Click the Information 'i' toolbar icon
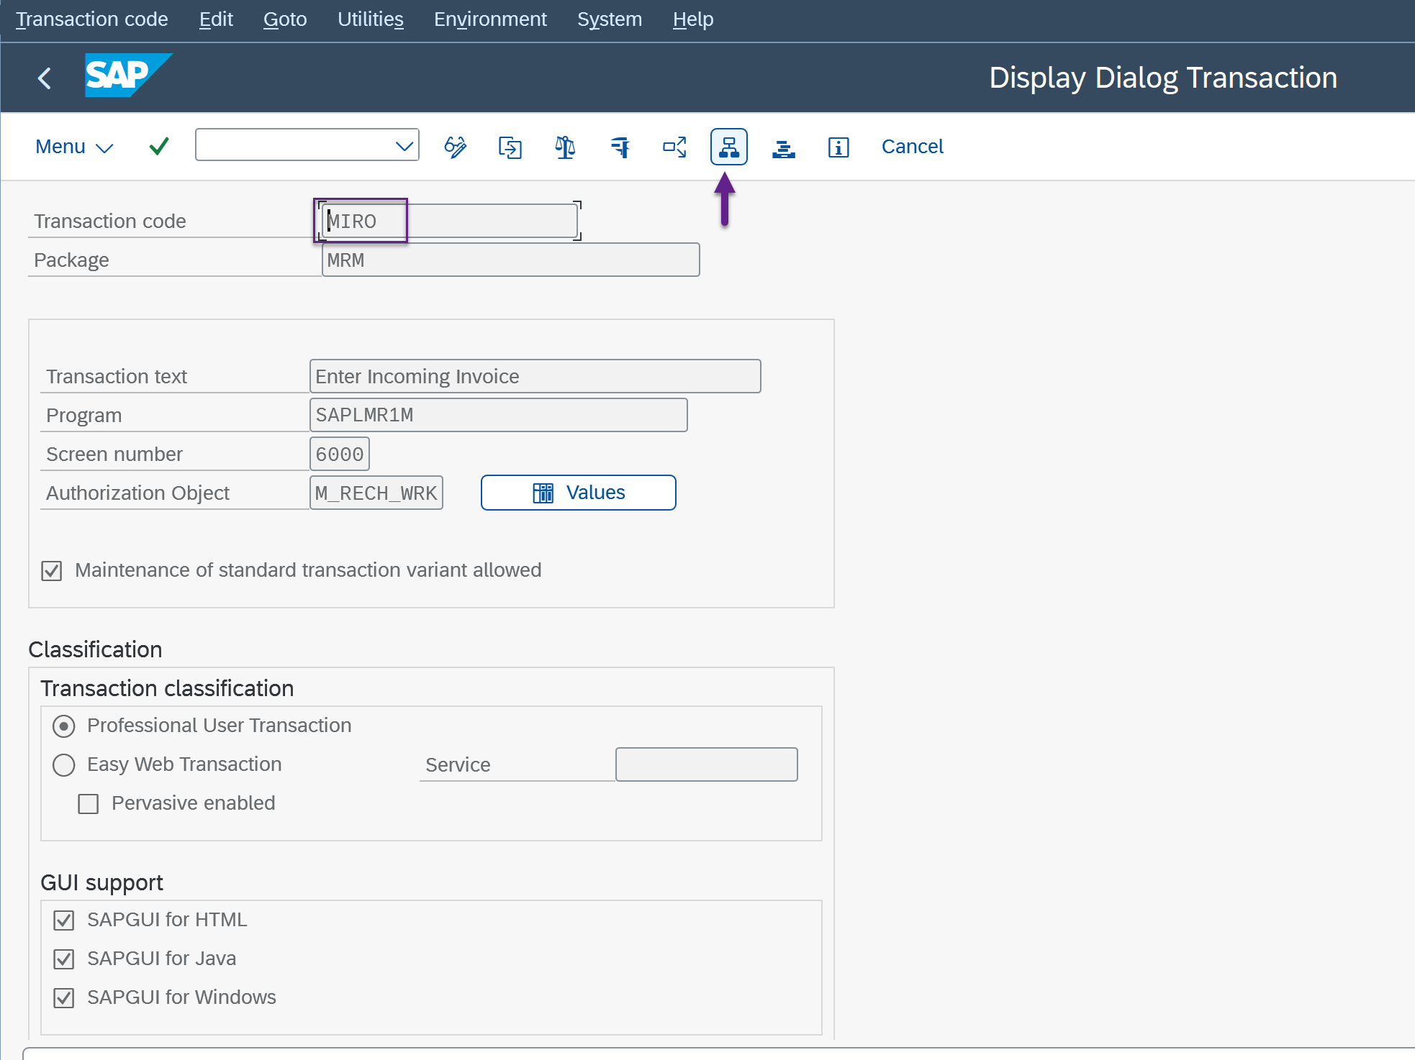Viewport: 1415px width, 1060px height. coord(838,147)
